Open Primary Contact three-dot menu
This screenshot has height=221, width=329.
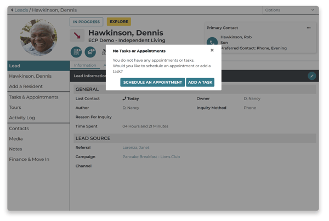point(308,28)
